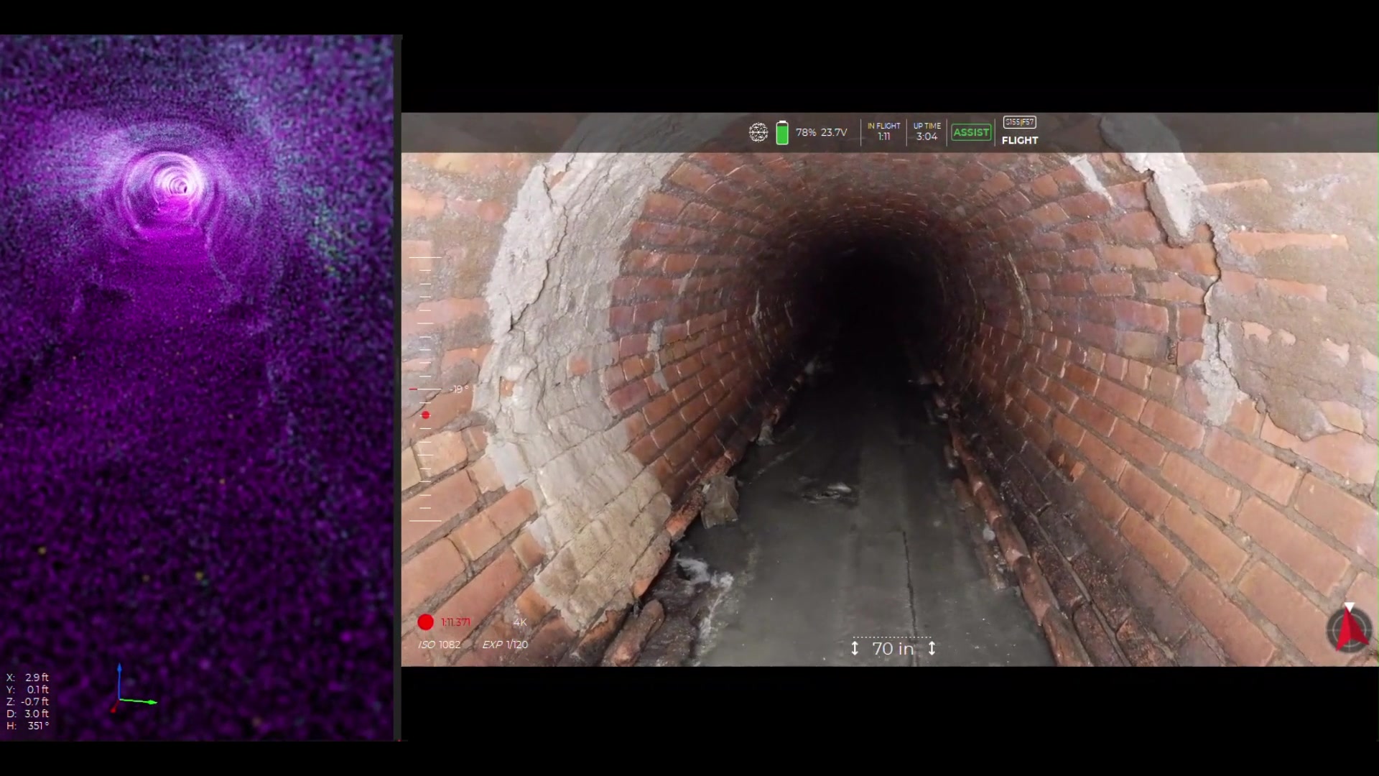Screen dimensions: 1379x776
Task: Click the ISO 1082 readout
Action: [440, 645]
